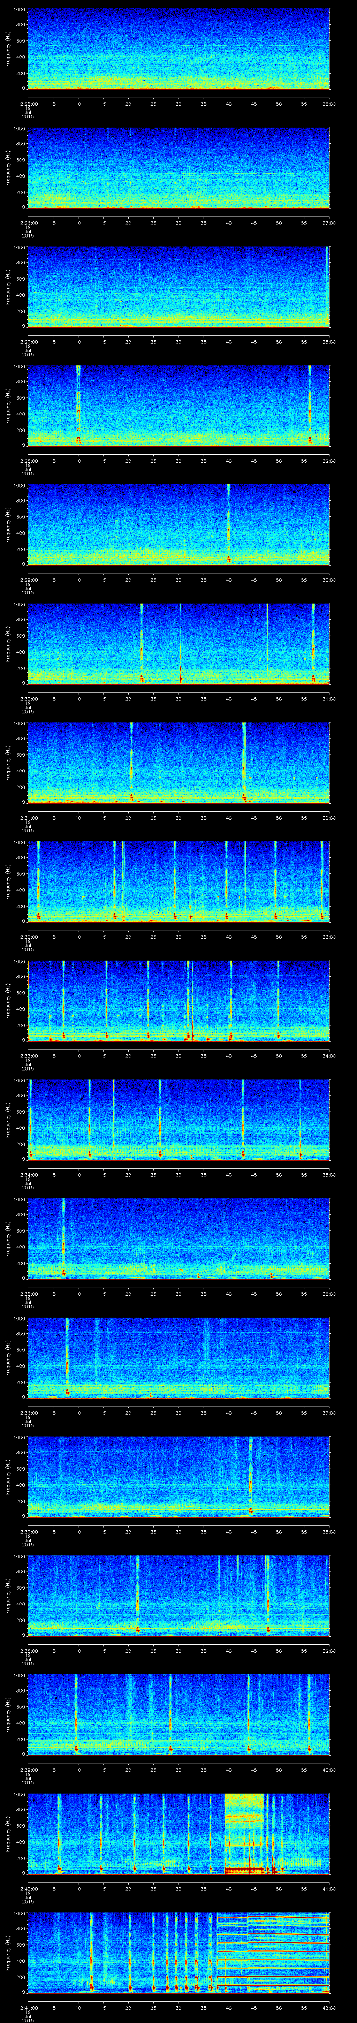Select the 2:38:00 start time label
The width and height of the screenshot is (357, 2023).
point(28,1651)
